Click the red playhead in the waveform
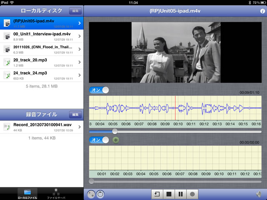The image size is (267, 200). click(175, 108)
